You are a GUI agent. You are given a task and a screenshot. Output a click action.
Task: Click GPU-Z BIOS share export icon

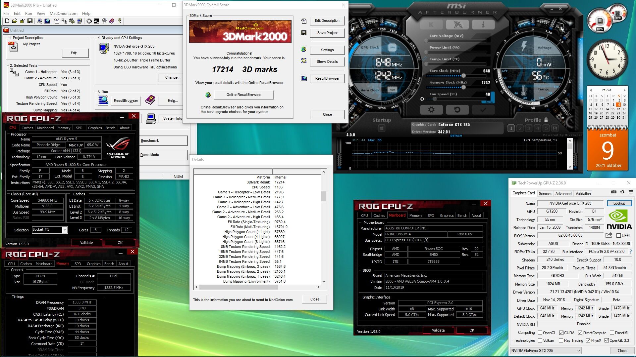point(609,235)
